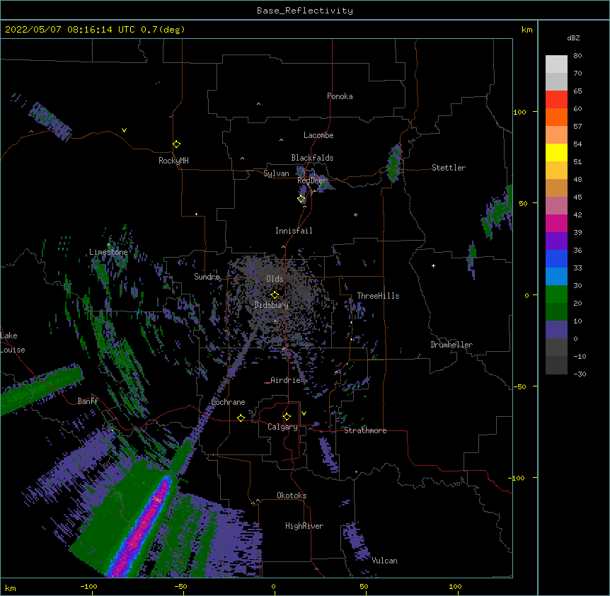Image resolution: width=610 pixels, height=596 pixels.
Task: Click the -50 tick label on bottom axis
Action: (x=180, y=586)
